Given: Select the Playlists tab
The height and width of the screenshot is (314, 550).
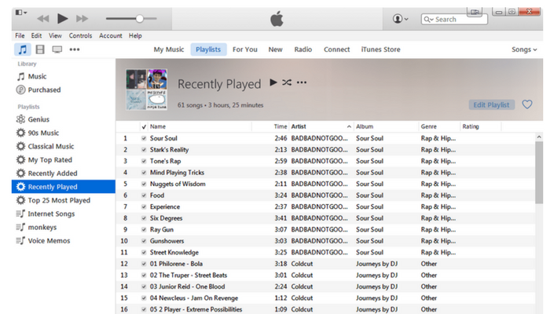Looking at the screenshot, I should (208, 49).
